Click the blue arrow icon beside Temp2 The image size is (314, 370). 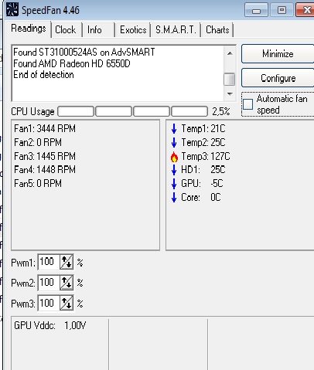(x=174, y=142)
